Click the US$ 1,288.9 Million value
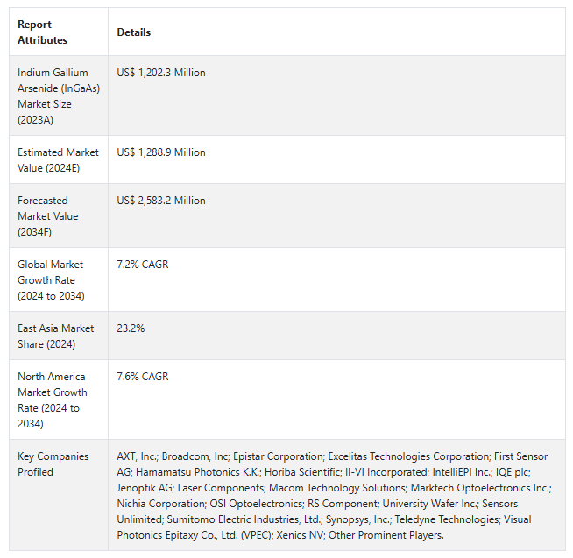The width and height of the screenshot is (573, 558). (x=161, y=152)
